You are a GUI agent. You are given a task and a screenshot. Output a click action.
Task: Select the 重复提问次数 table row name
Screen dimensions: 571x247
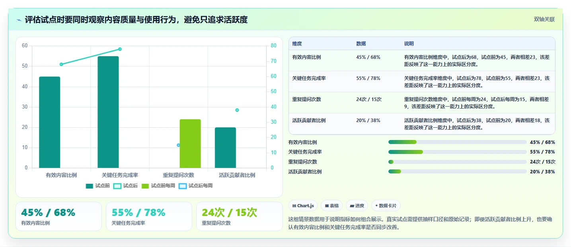click(306, 99)
